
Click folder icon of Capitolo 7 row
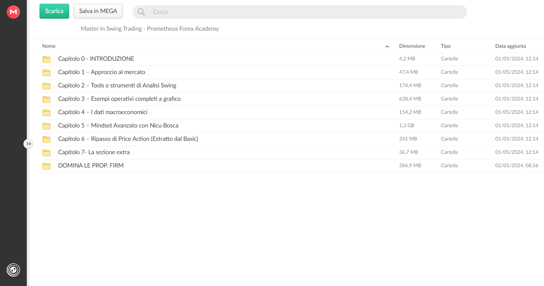point(46,153)
